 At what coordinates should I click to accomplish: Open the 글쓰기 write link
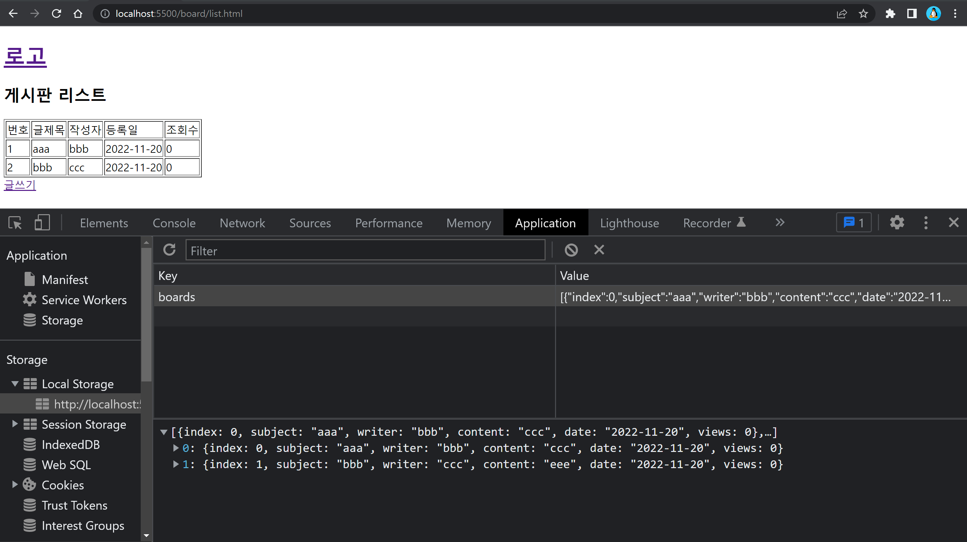pos(20,185)
